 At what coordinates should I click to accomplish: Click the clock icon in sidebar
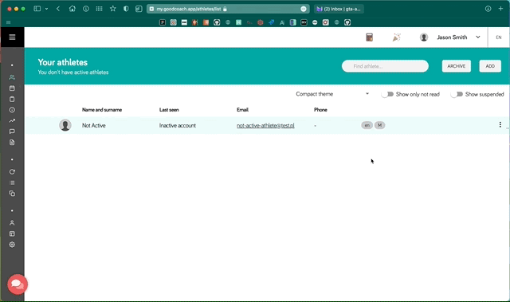pos(12,110)
